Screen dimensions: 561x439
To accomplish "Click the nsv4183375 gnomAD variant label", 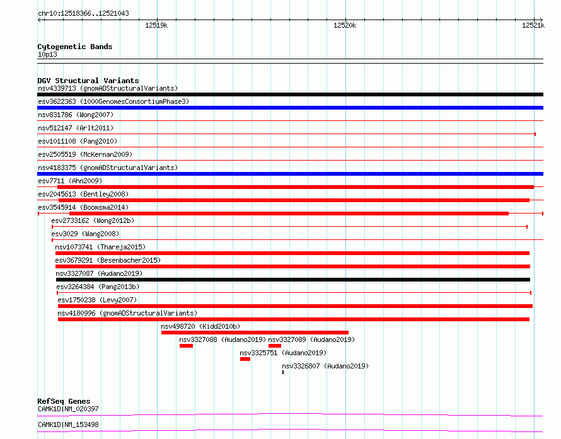I will 108,168.
